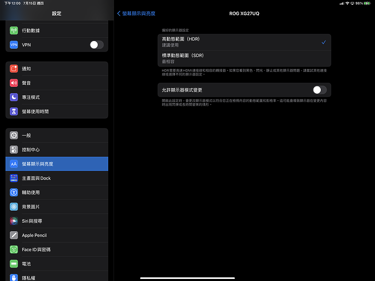Select the 行動數據 row
The width and height of the screenshot is (375, 281).
(57, 30)
